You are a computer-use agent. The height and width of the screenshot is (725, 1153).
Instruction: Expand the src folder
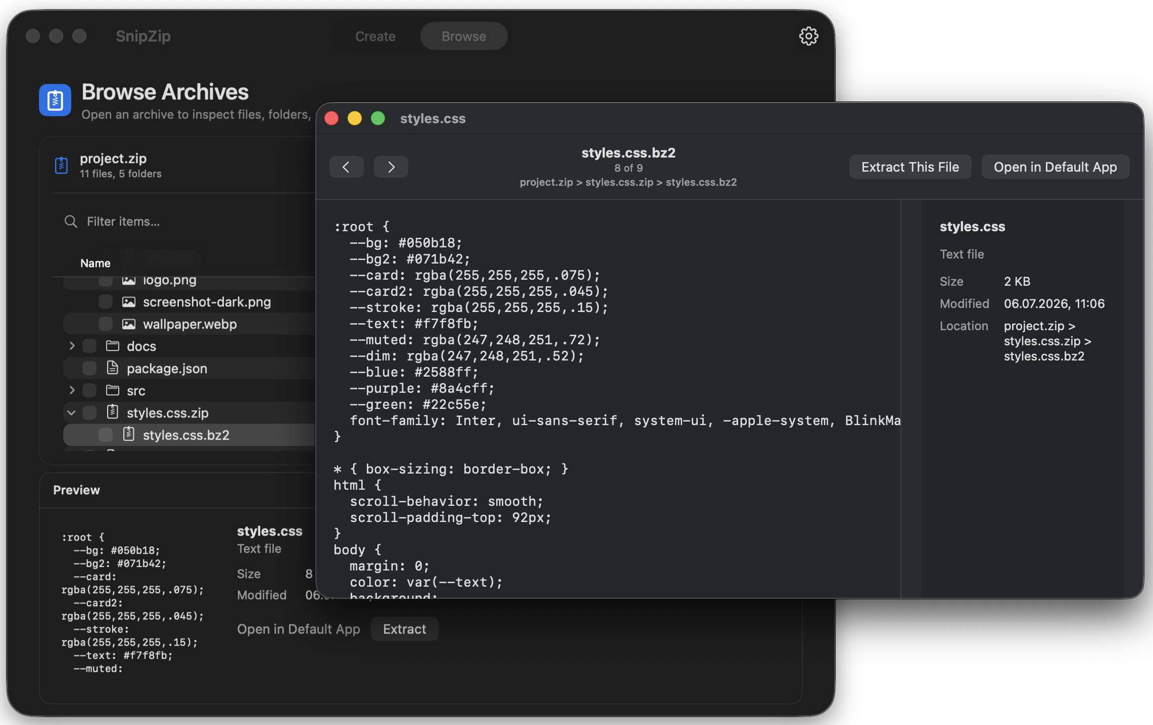point(72,390)
